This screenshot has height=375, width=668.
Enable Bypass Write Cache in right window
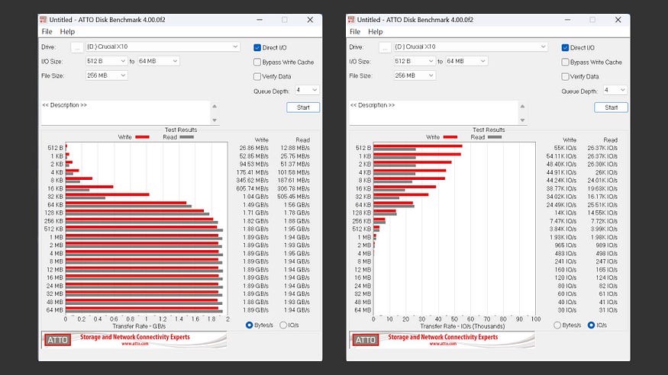(x=566, y=62)
